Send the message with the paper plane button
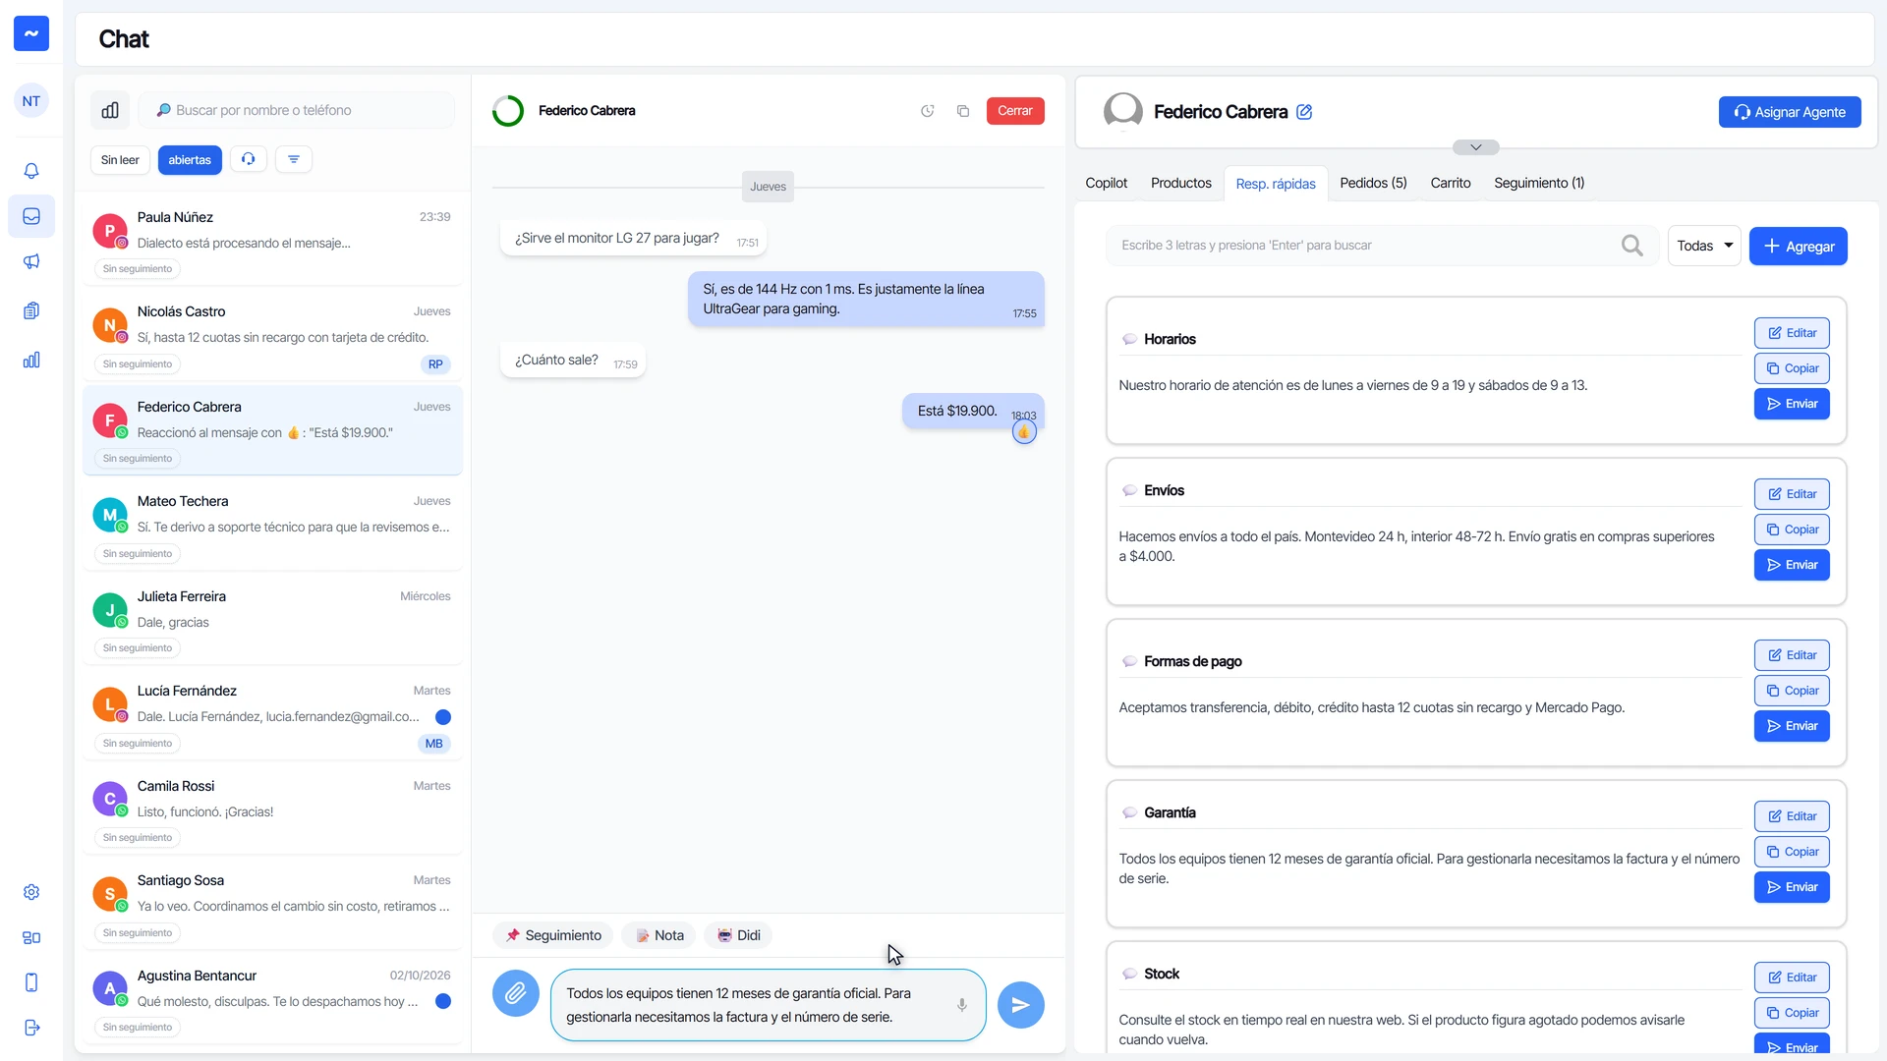 (1020, 1005)
